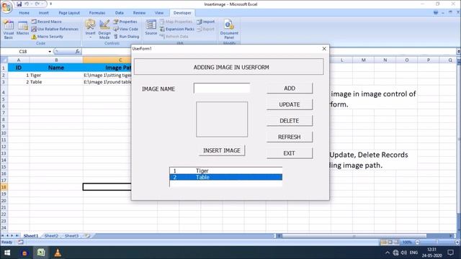Start Record Macro
This screenshot has height=259, width=461.
click(x=46, y=22)
